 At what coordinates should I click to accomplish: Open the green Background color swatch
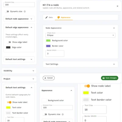[x=48, y=41]
